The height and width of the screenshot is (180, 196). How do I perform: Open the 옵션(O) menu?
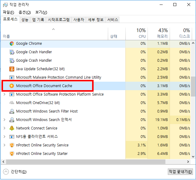tap(25, 12)
